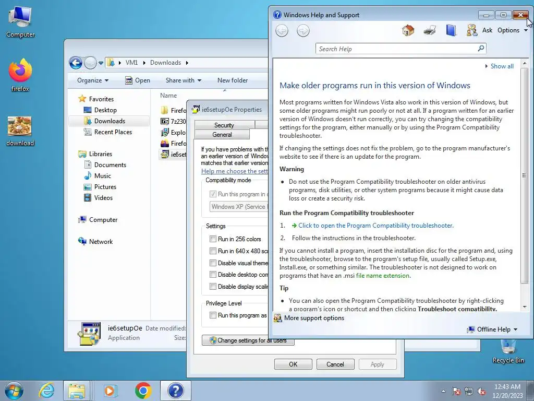Open the Computer desktop icon
Viewport: 534px width, 401px height.
click(x=20, y=22)
